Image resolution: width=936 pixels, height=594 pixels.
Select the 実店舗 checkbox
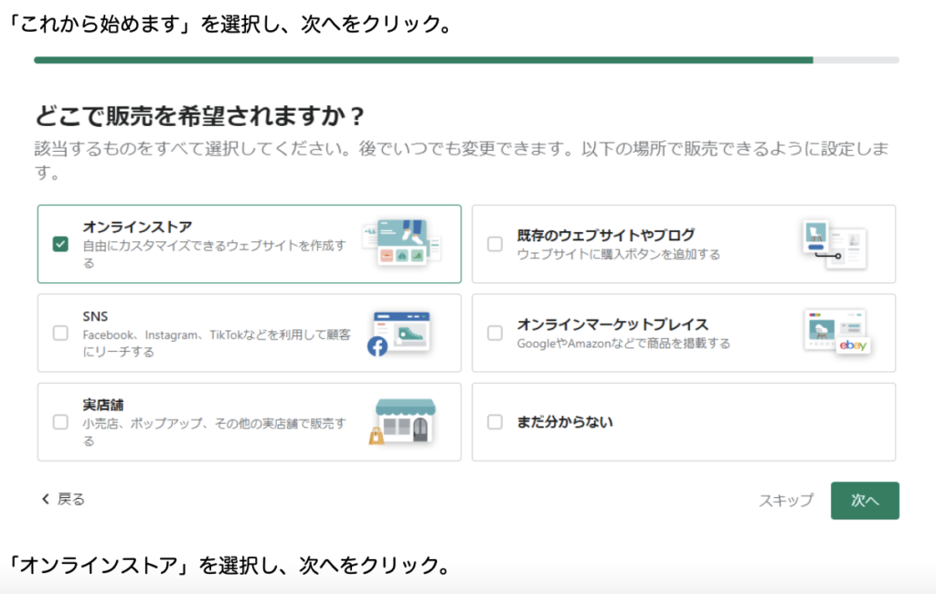[60, 422]
